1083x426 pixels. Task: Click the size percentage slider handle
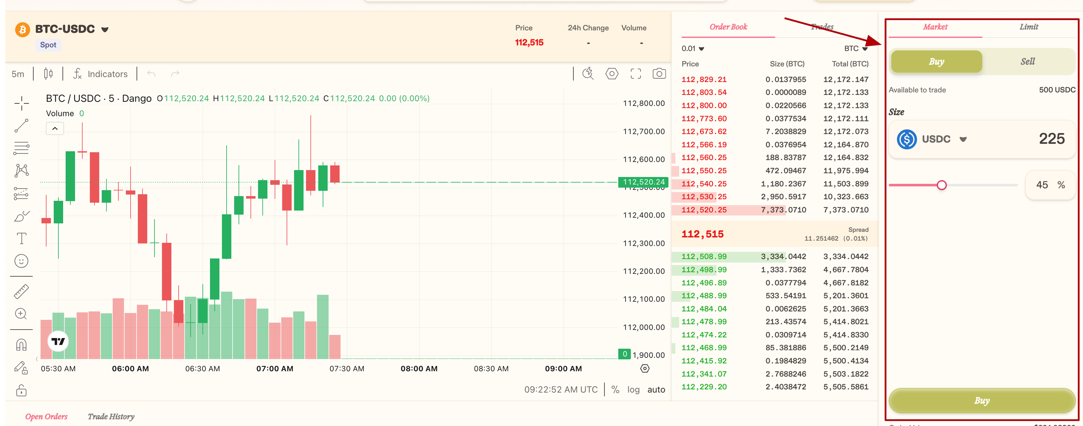tap(942, 185)
